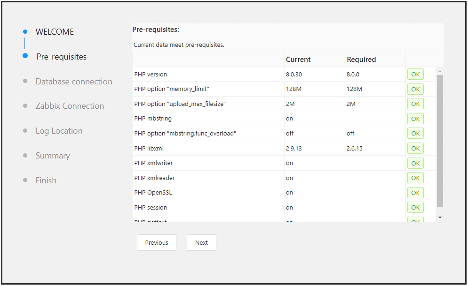Click the Pre-requisites step bullet dot
Viewport: 468px width, 286px height.
click(25, 56)
